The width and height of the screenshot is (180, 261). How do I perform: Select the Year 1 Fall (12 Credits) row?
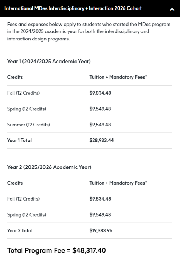tap(89, 93)
